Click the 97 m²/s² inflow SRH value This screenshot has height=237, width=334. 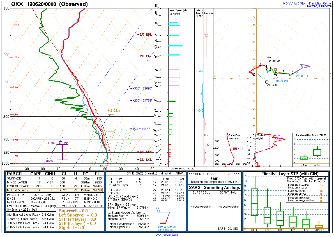coord(63,142)
